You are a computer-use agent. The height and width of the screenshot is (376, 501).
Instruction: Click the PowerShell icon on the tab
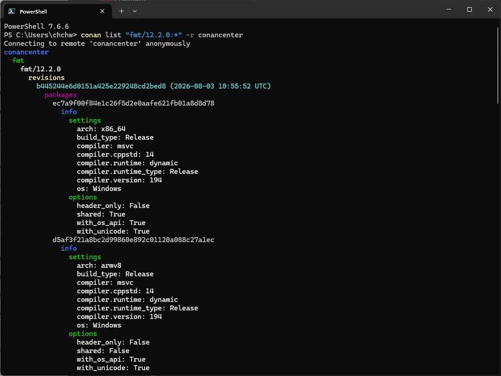(12, 11)
